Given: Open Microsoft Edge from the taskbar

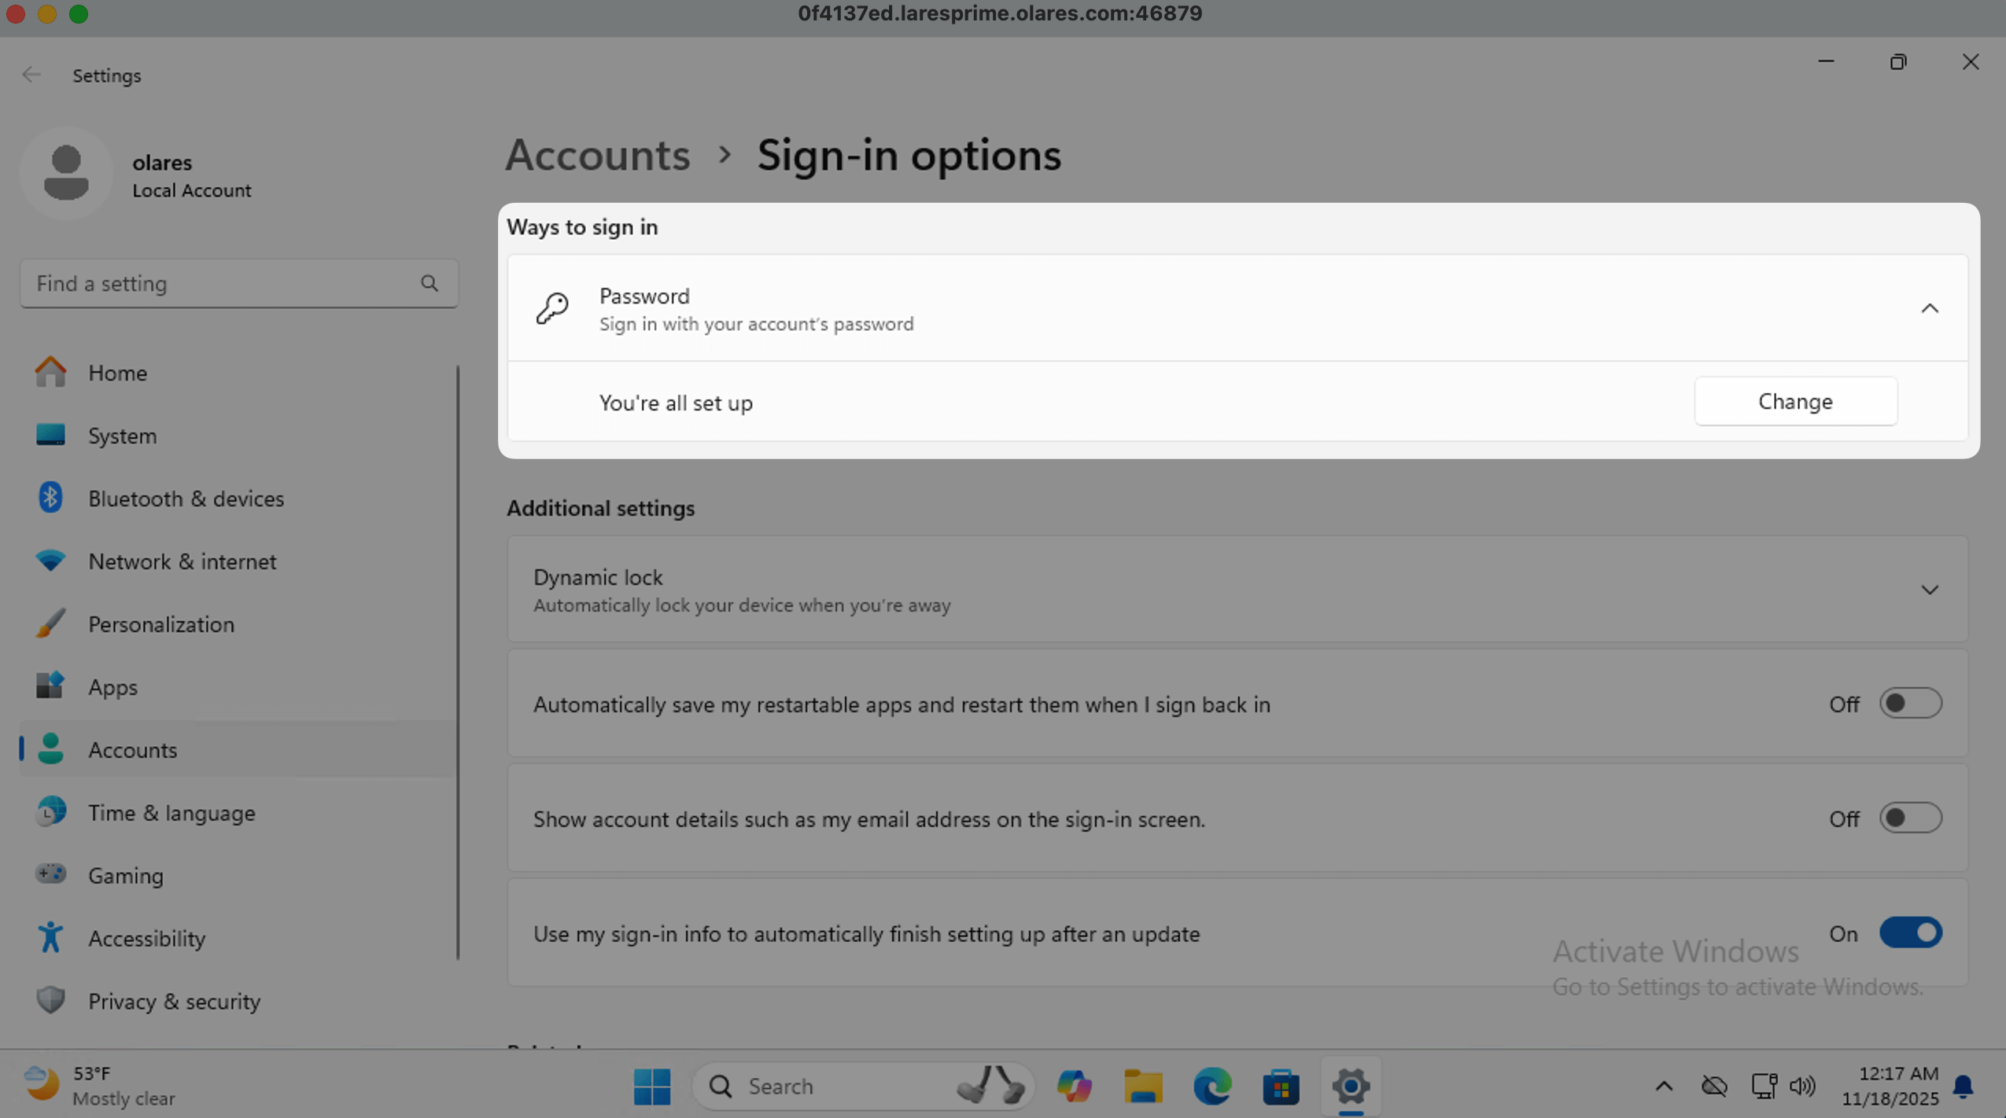Looking at the screenshot, I should (x=1211, y=1086).
